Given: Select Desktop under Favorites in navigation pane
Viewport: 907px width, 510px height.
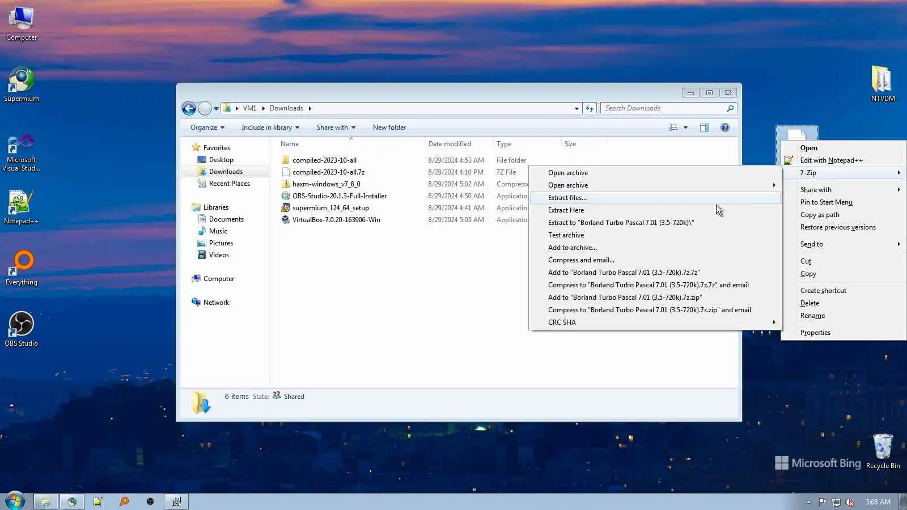Looking at the screenshot, I should (221, 160).
